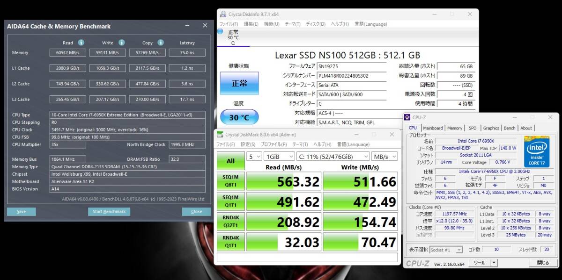The image size is (562, 280).
Task: Click 閉じる button in CPU-Z
Action: (x=543, y=263)
